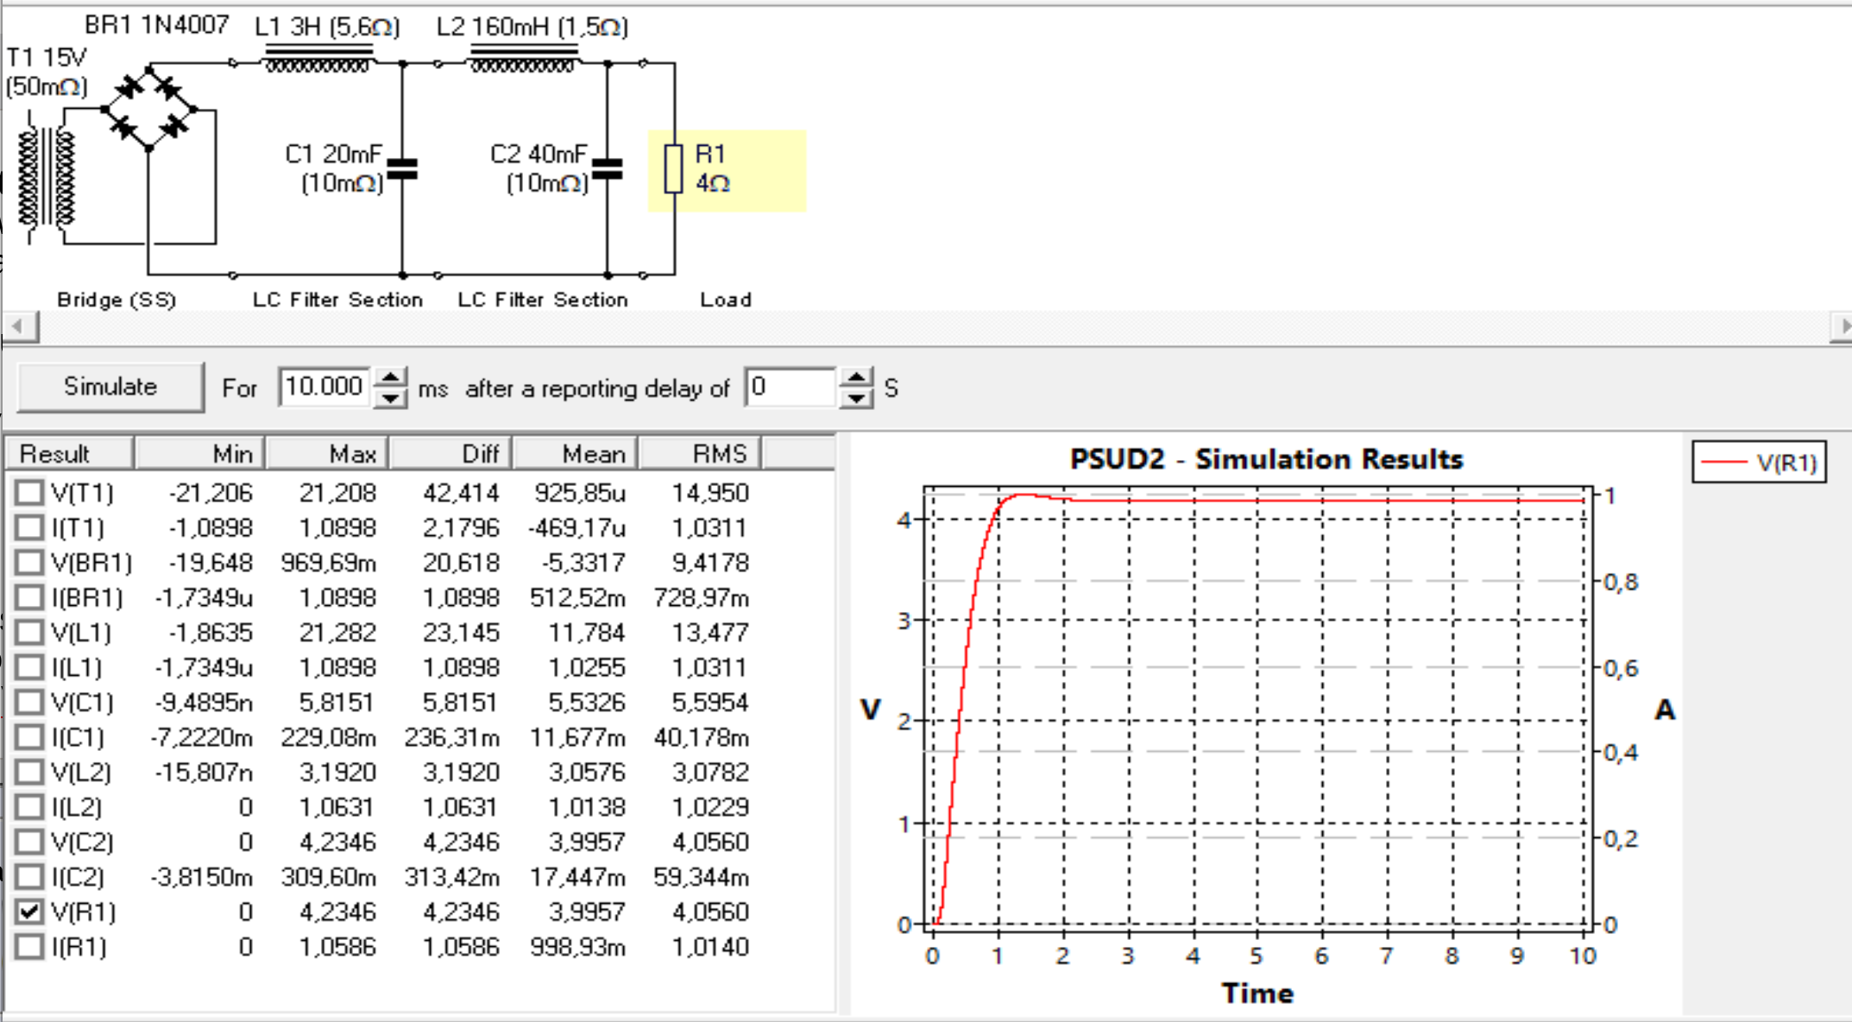Enable the I(C1) result checkbox

tap(29, 737)
